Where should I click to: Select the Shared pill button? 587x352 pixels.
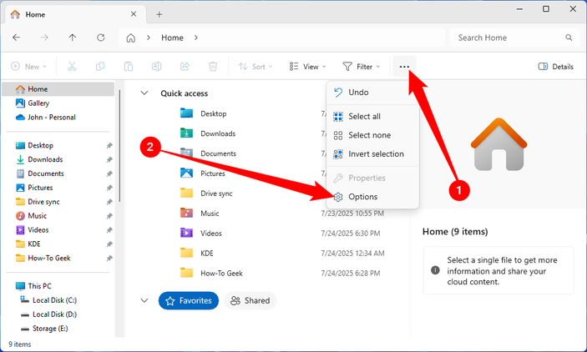[250, 301]
